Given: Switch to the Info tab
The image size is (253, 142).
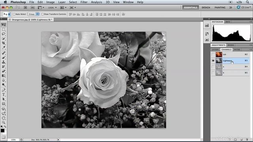Looking at the screenshot, I should coord(228,22).
